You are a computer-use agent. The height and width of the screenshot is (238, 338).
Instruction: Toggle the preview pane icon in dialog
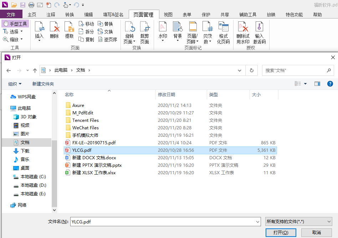point(317,84)
